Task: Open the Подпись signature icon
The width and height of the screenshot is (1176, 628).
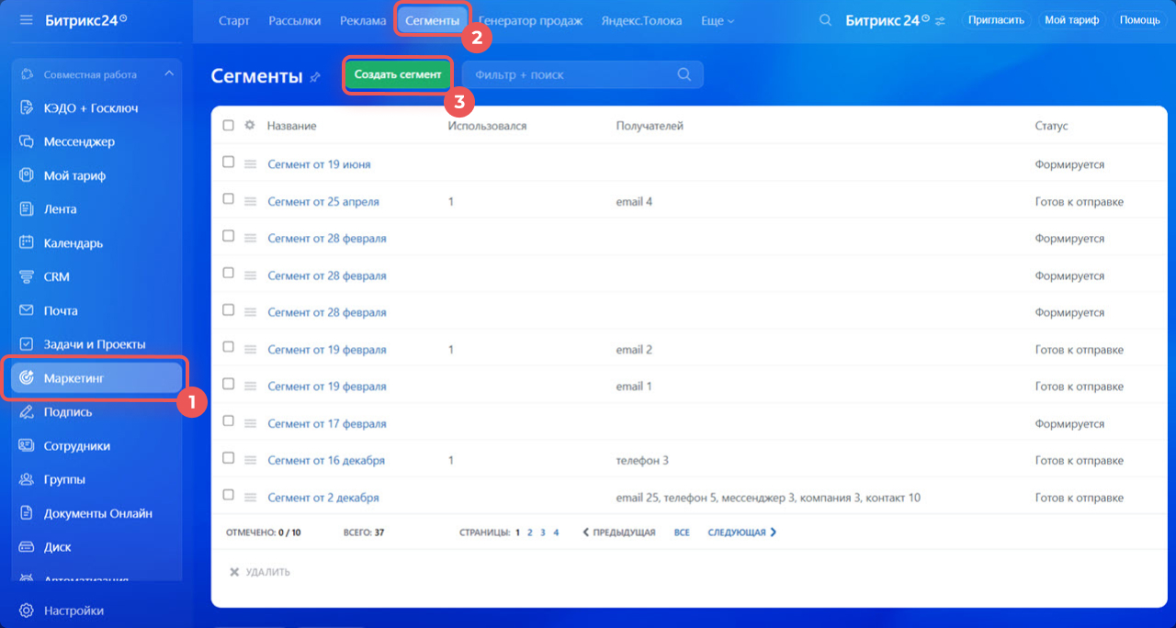Action: tap(27, 412)
